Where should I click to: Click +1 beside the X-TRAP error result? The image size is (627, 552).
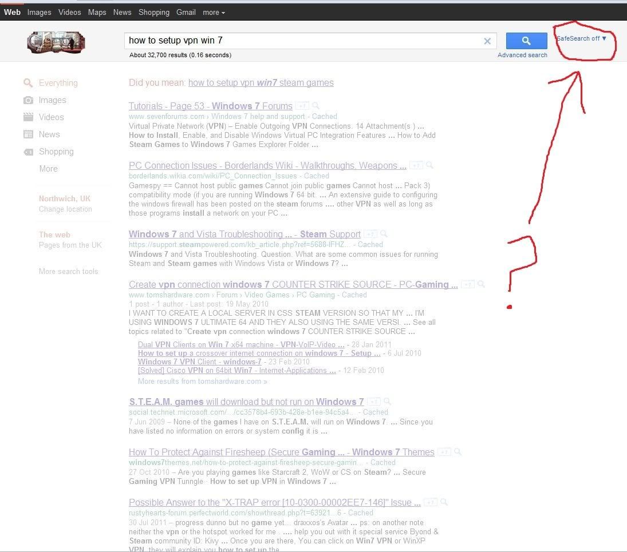point(431,502)
